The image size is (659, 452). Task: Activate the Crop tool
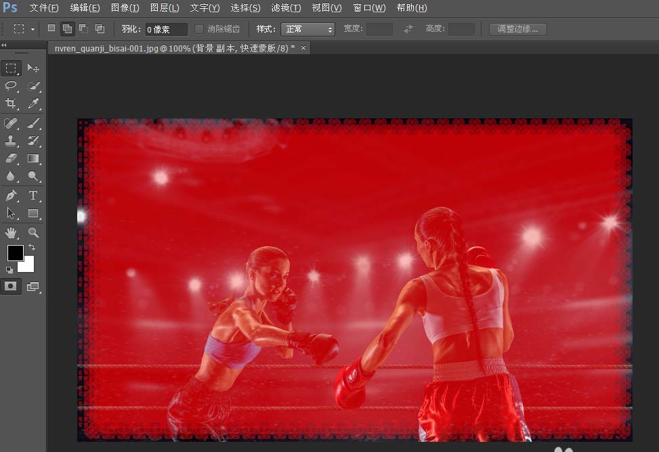coord(11,104)
